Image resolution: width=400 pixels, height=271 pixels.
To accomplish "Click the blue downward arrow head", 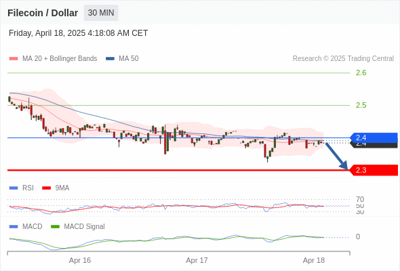I will pos(344,165).
